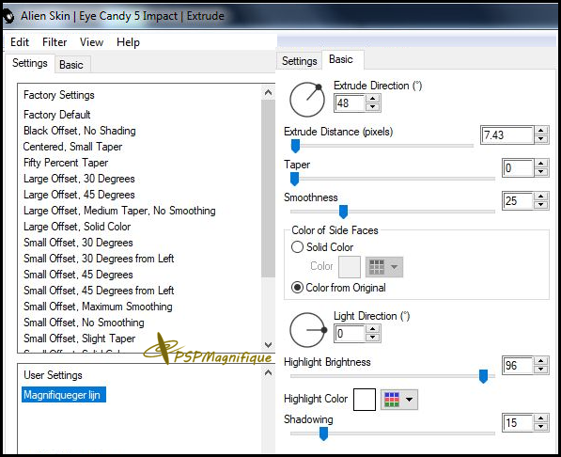The image size is (561, 457).
Task: Click Factory Settings list scroll-down arrow
Action: [268, 345]
